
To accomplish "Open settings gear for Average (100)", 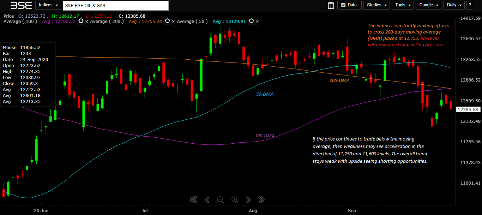I will (x=81, y=21).
